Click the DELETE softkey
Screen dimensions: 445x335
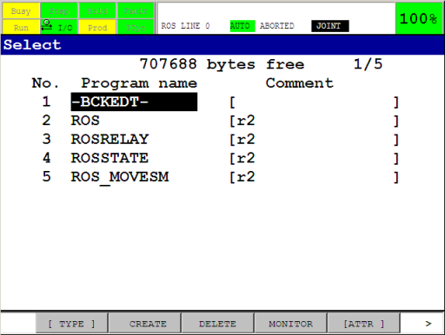[218, 324]
